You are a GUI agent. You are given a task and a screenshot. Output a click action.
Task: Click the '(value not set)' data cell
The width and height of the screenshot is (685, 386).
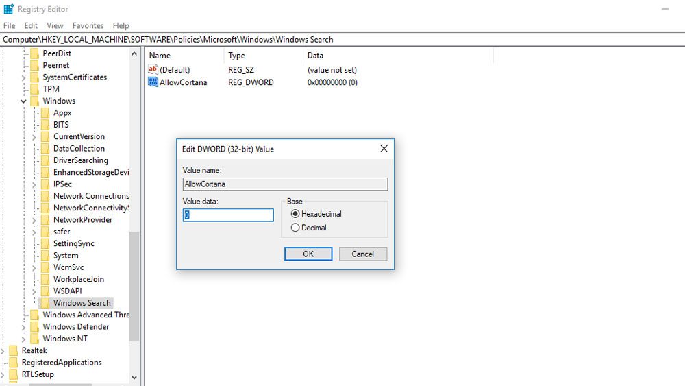[332, 70]
